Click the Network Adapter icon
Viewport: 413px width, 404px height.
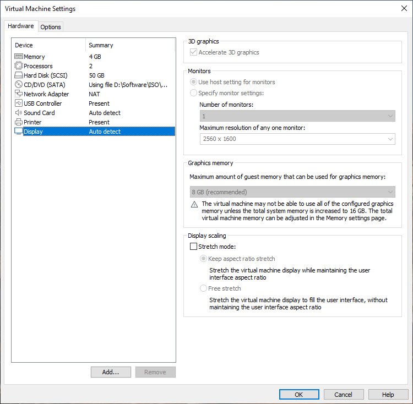18,94
